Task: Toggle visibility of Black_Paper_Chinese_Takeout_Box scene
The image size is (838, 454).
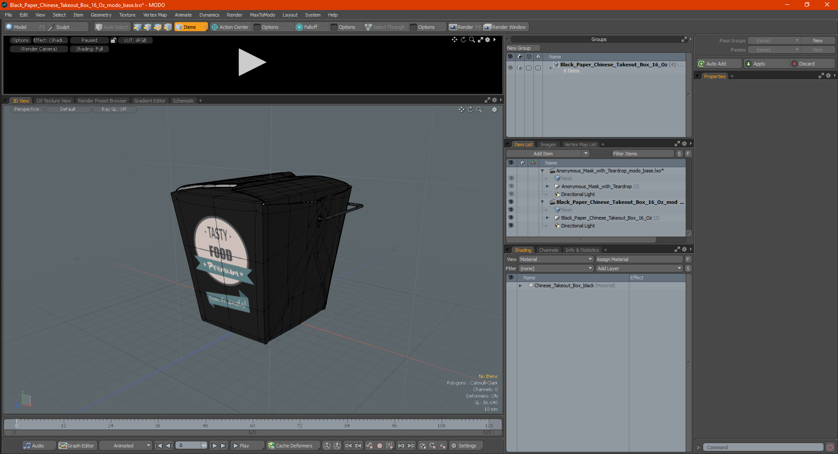Action: tap(511, 202)
